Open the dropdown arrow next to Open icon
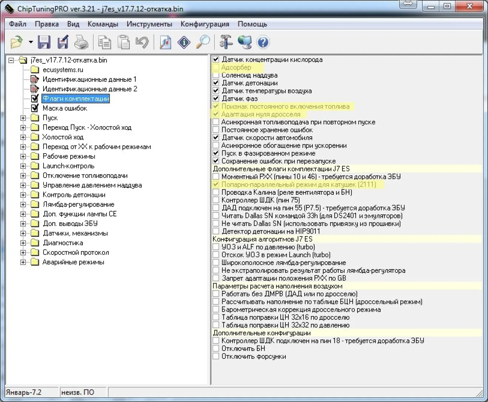Screen dimensions: 488x402 pos(31,42)
